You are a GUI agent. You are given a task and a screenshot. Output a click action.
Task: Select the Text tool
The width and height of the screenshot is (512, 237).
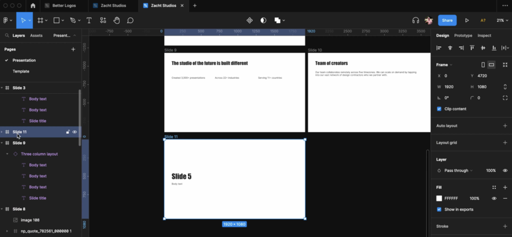pos(89,20)
